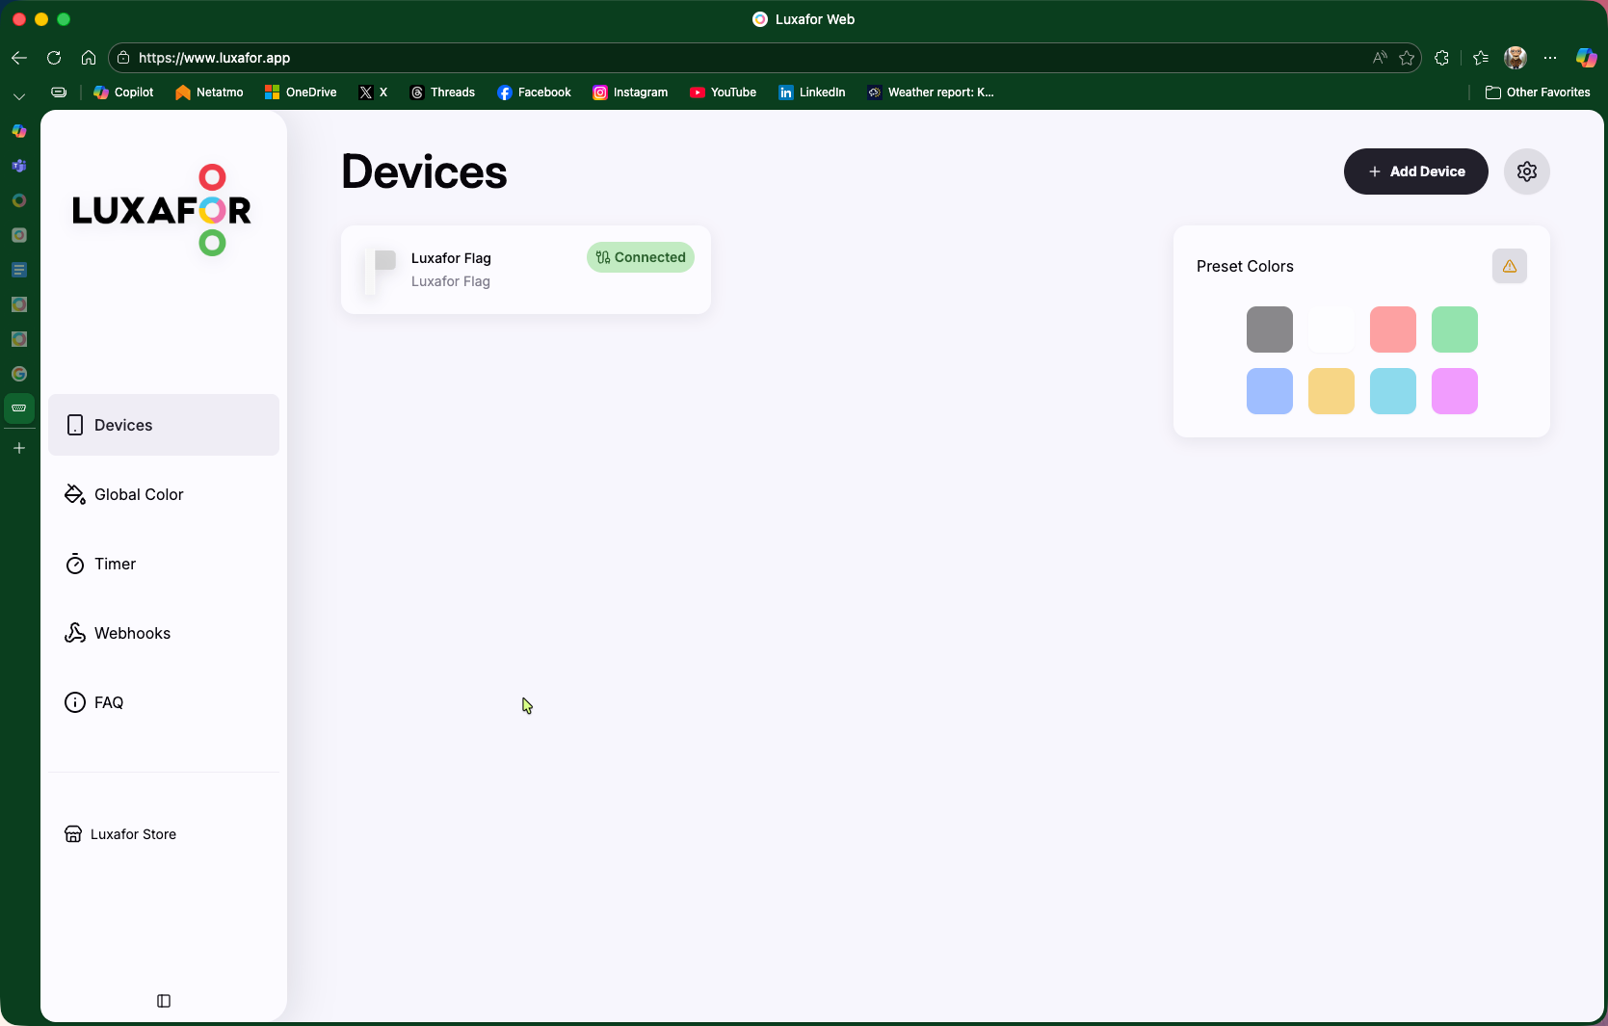Expand the vertical tabs chevron

18,96
